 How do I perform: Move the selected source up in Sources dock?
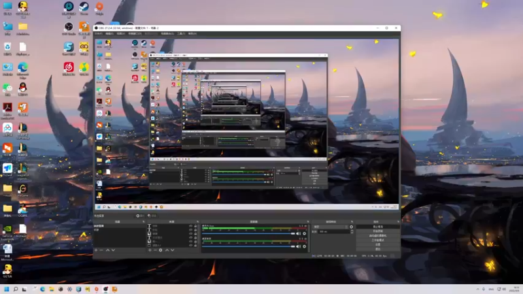tap(167, 250)
